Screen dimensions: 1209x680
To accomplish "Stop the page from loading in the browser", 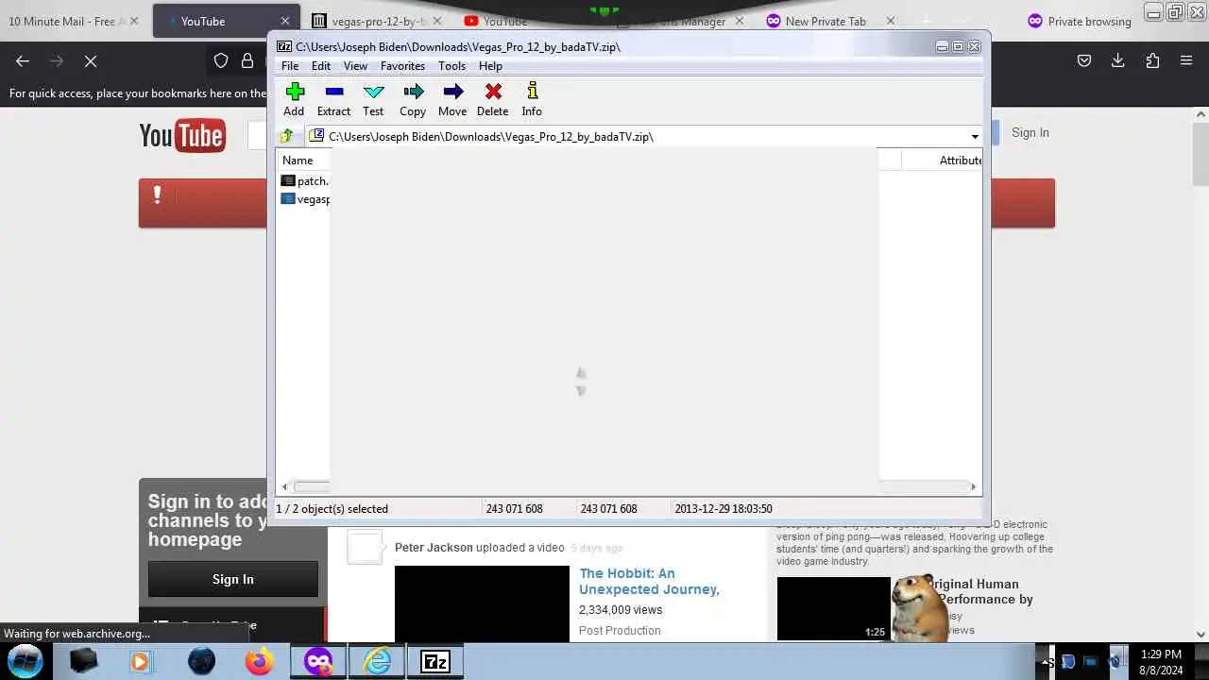I will click(x=91, y=60).
